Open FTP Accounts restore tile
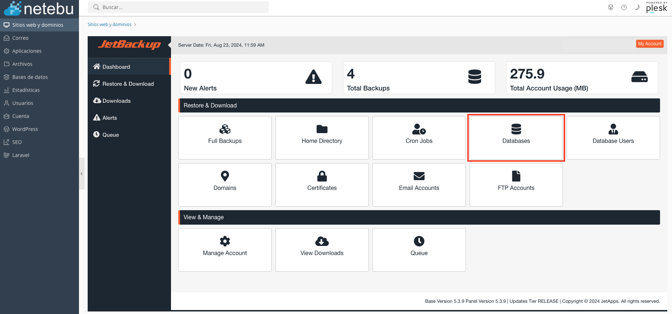The image size is (672, 314). click(x=516, y=185)
